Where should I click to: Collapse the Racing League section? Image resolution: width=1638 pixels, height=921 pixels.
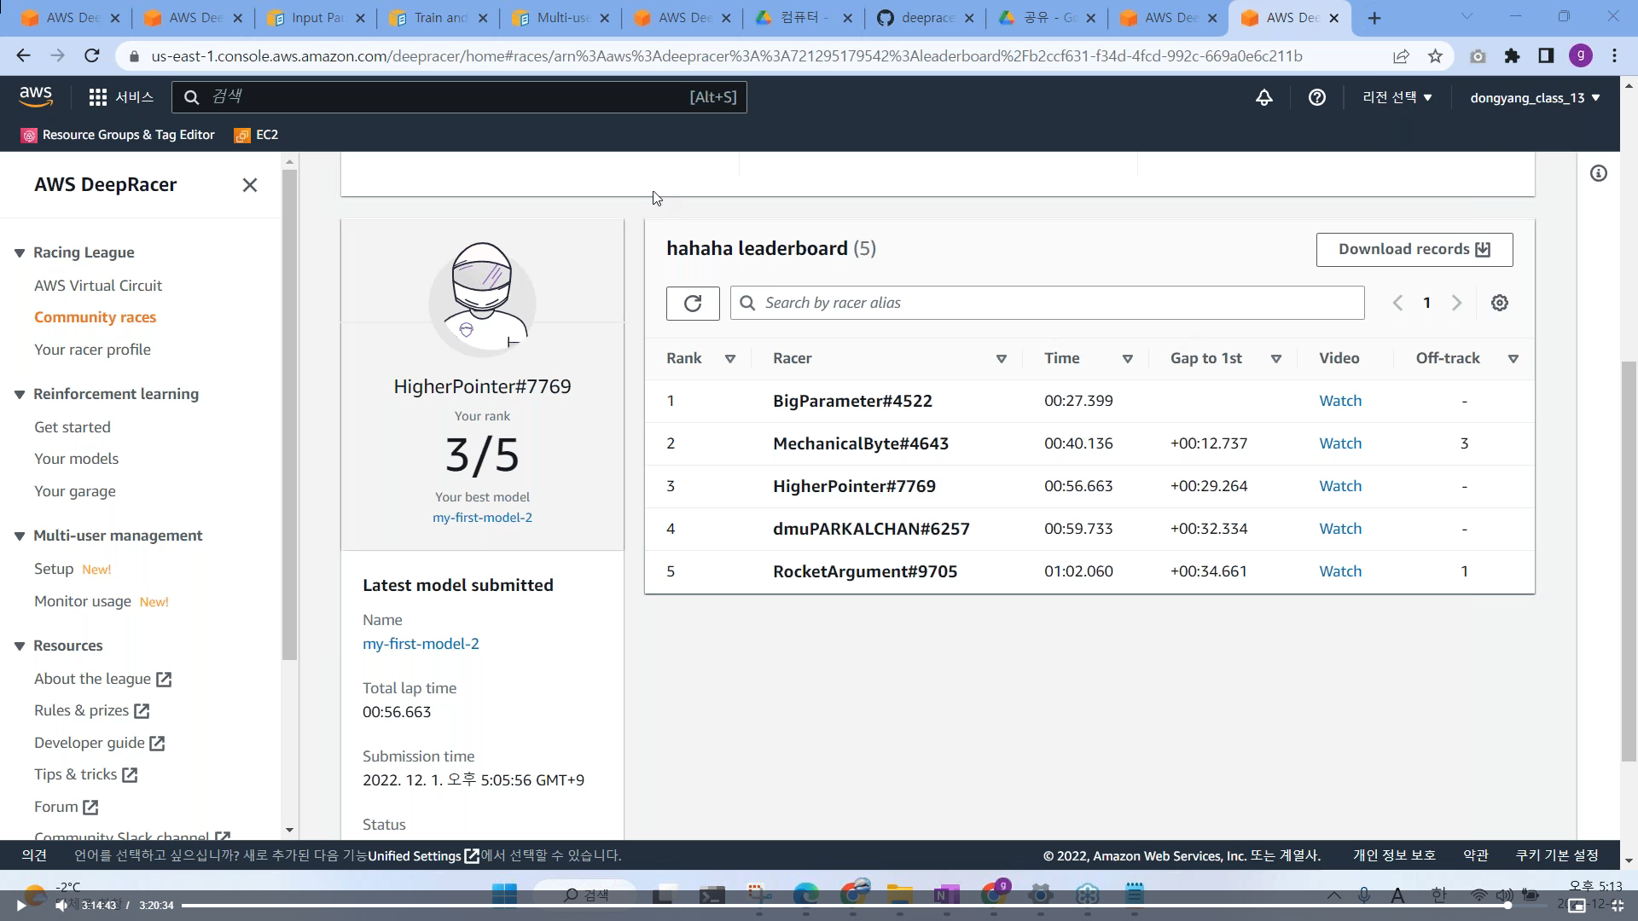[x=20, y=252]
